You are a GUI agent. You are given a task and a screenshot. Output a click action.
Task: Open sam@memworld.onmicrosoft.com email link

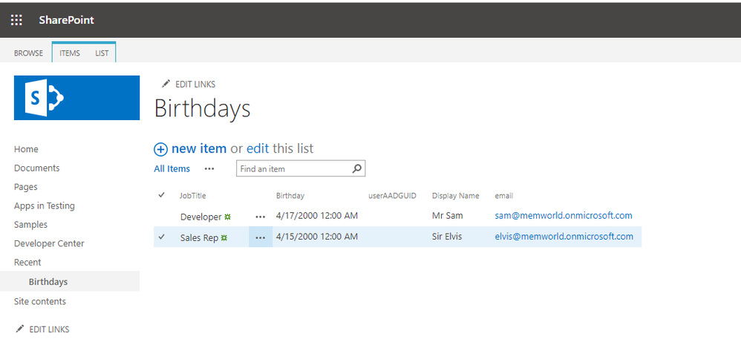point(564,216)
